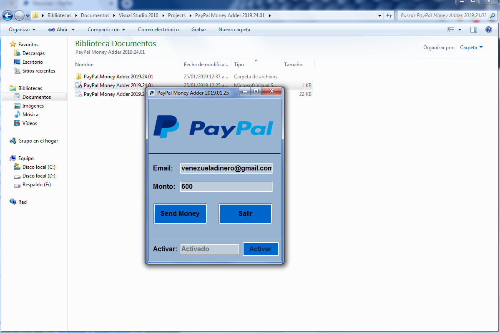Image resolution: width=500 pixels, height=333 pixels.
Task: Go back with the Explorer back arrow
Action: click(x=8, y=15)
